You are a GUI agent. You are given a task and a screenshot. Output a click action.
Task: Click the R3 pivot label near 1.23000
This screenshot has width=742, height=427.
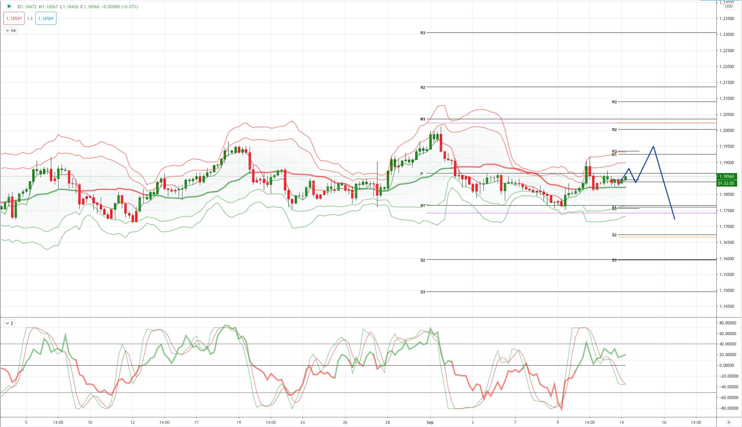point(423,33)
